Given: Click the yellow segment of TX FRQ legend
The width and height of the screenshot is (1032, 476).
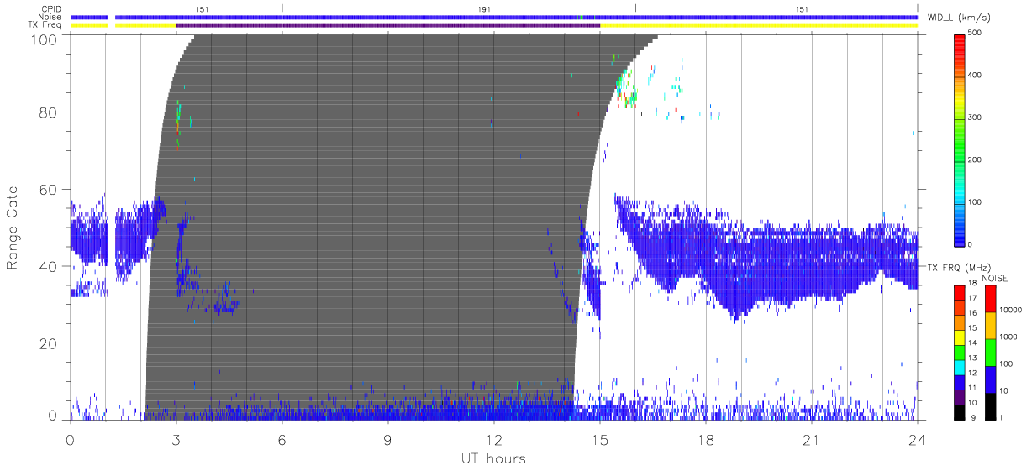Looking at the screenshot, I should pos(959,336).
